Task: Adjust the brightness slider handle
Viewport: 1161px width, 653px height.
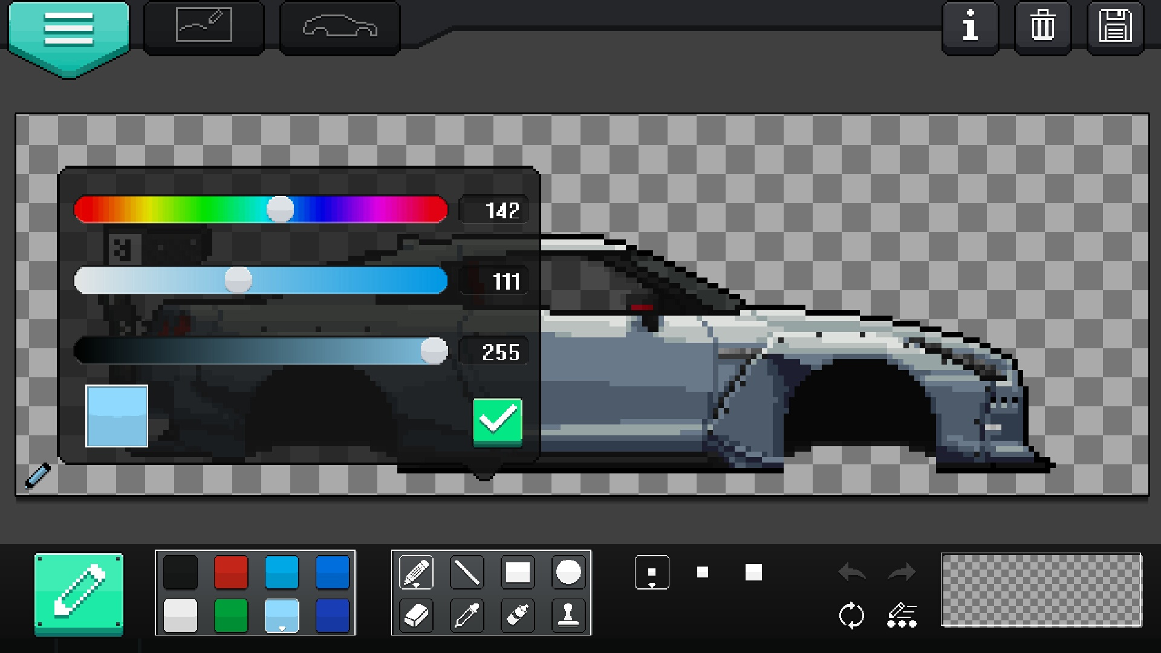Action: click(x=434, y=351)
